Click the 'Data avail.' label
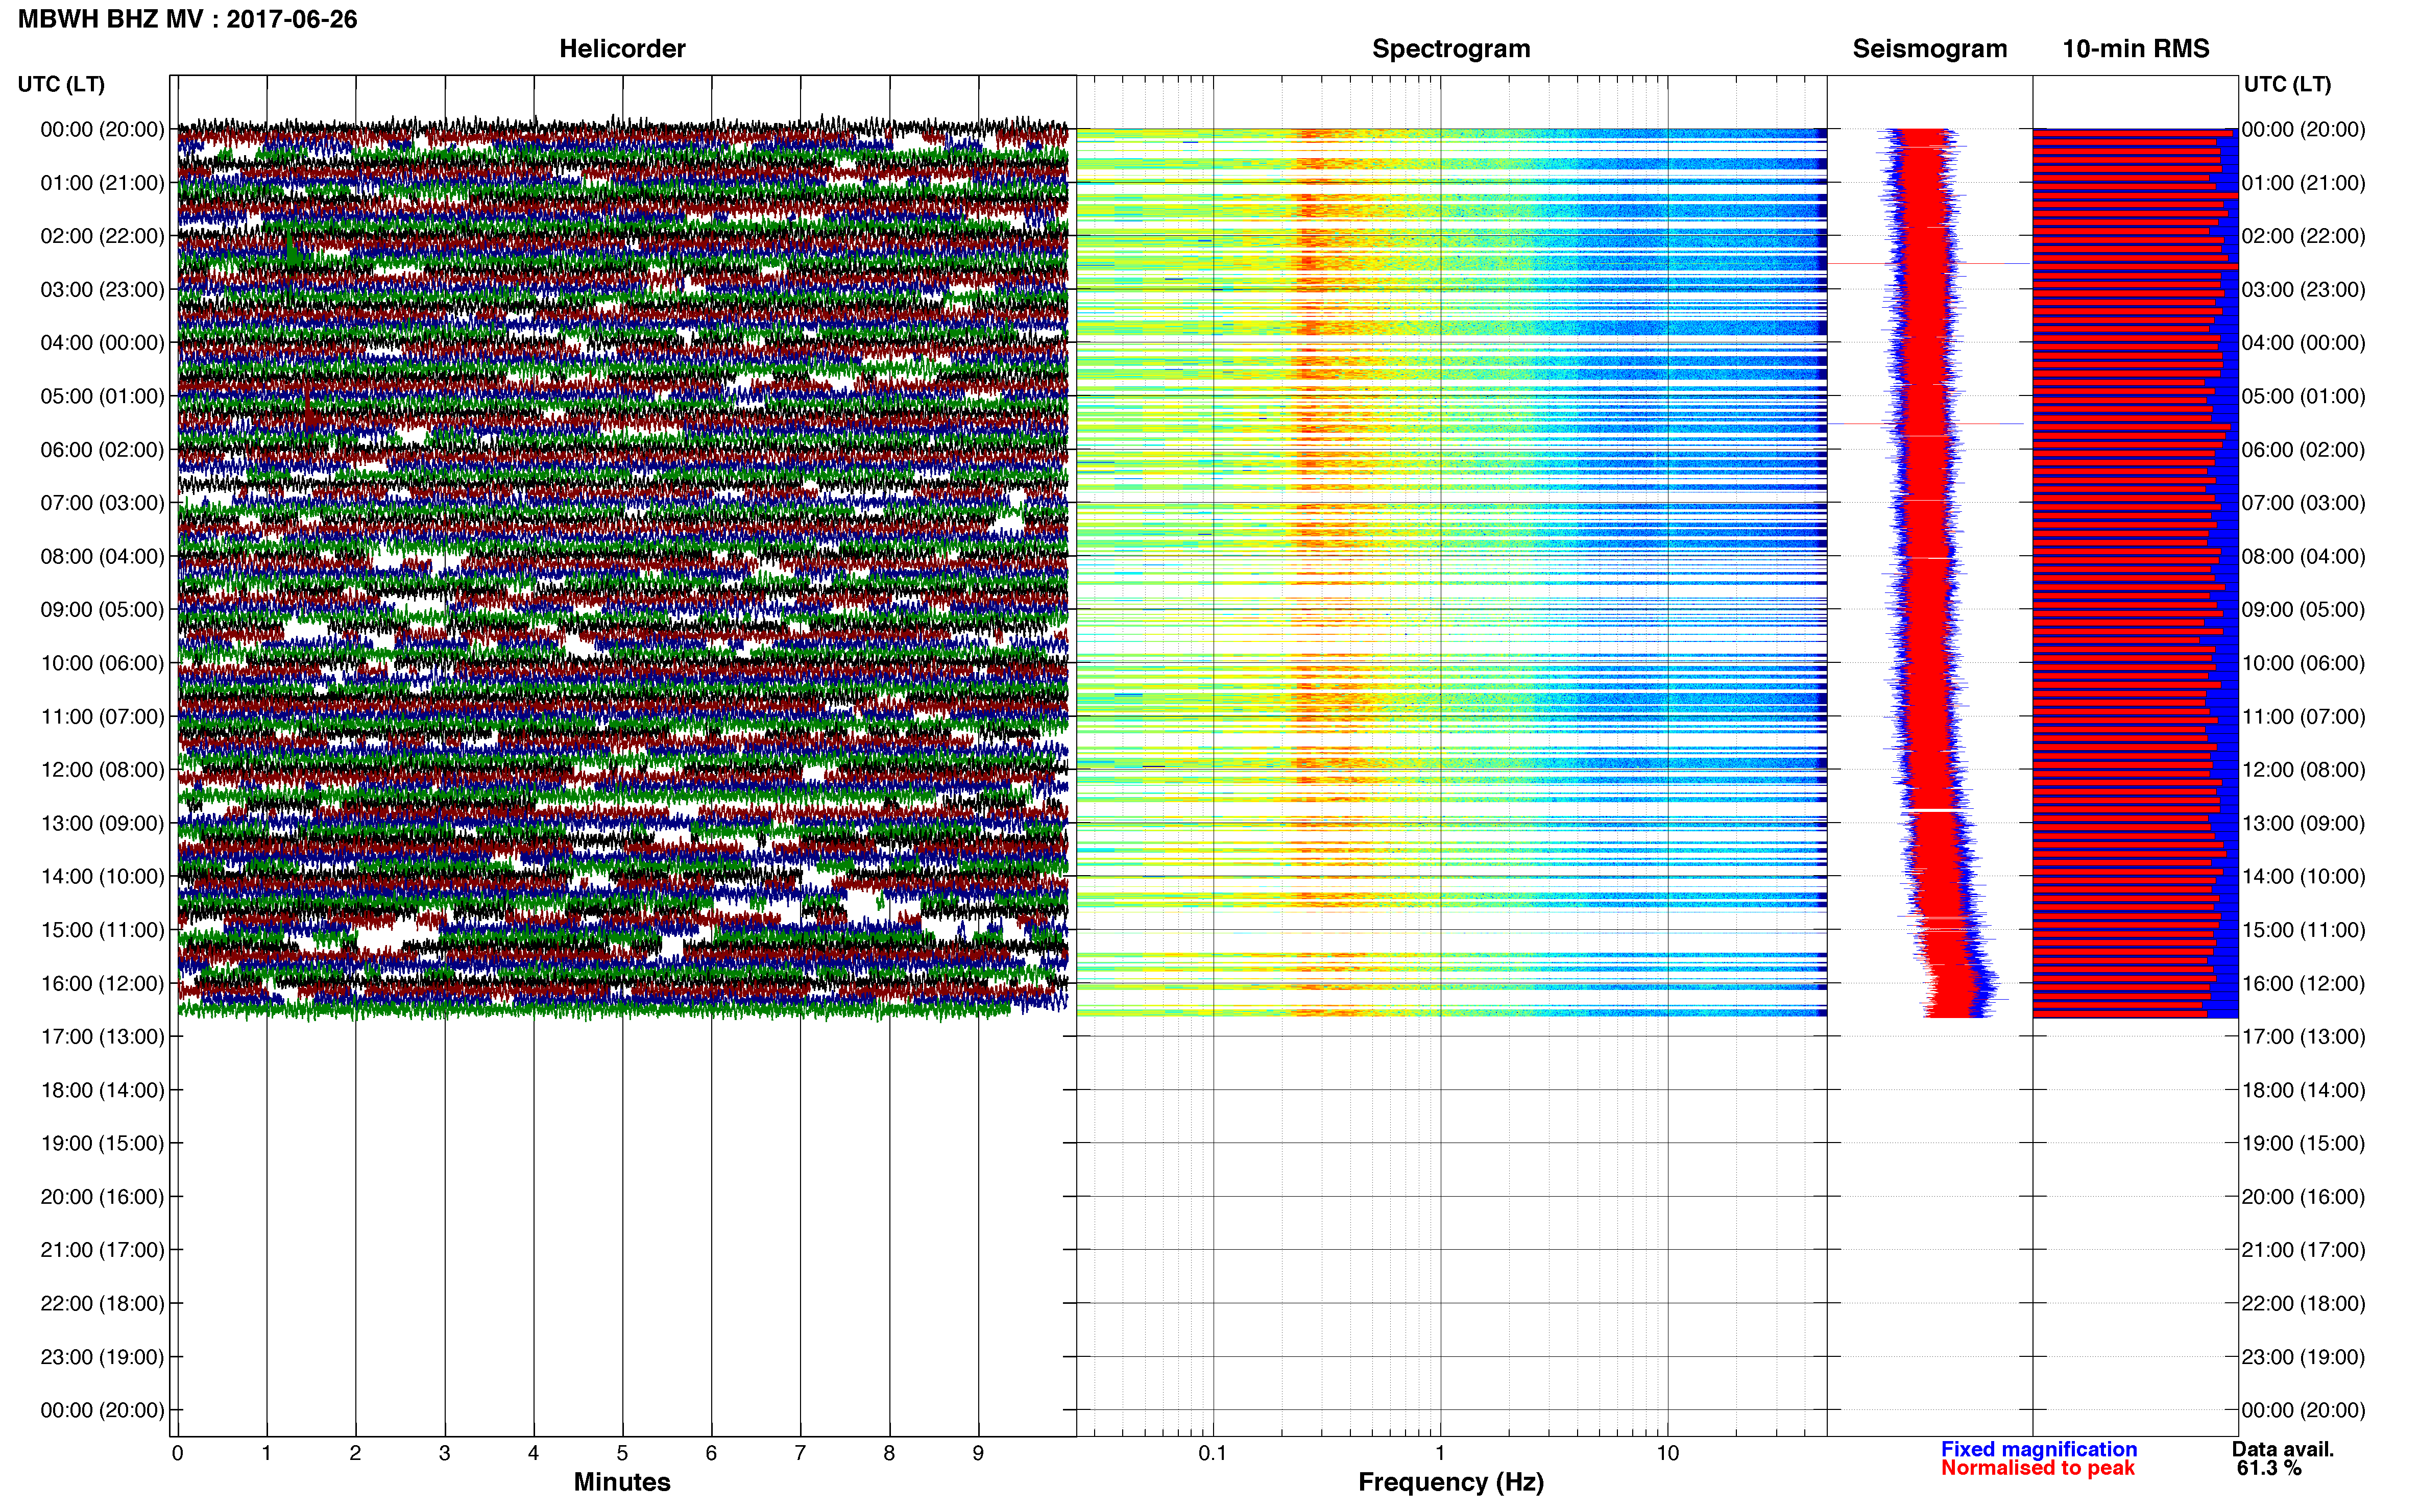Screen dimensions: 2420x1512 tap(2283, 1449)
